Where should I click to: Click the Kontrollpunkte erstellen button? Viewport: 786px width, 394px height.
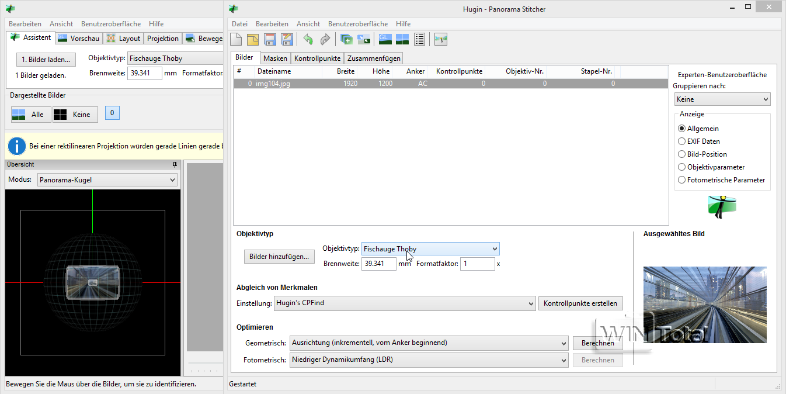click(580, 303)
